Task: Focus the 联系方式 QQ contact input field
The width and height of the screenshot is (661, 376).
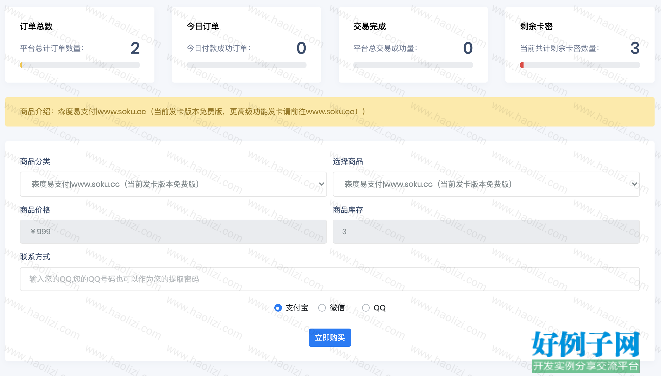Action: [x=330, y=279]
